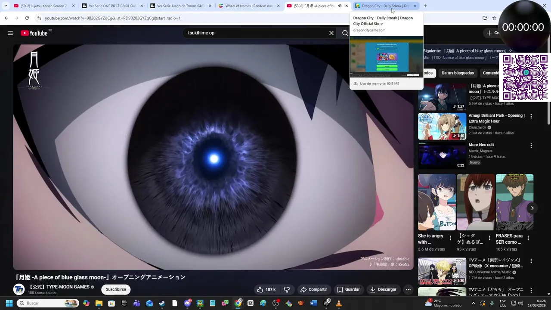Open Steam from the taskbar
This screenshot has height=310, width=551.
coord(162,303)
